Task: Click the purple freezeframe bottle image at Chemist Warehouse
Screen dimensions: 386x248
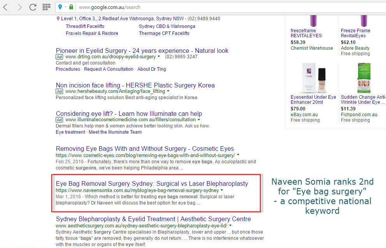Action: point(313,21)
